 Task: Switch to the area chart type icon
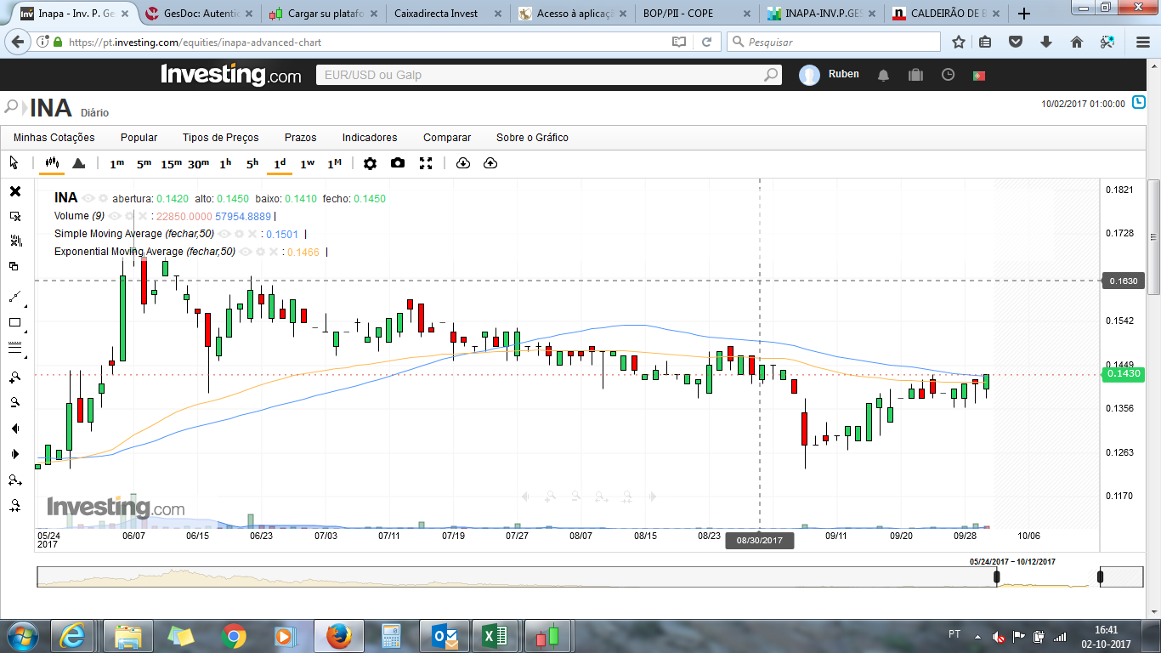point(78,163)
